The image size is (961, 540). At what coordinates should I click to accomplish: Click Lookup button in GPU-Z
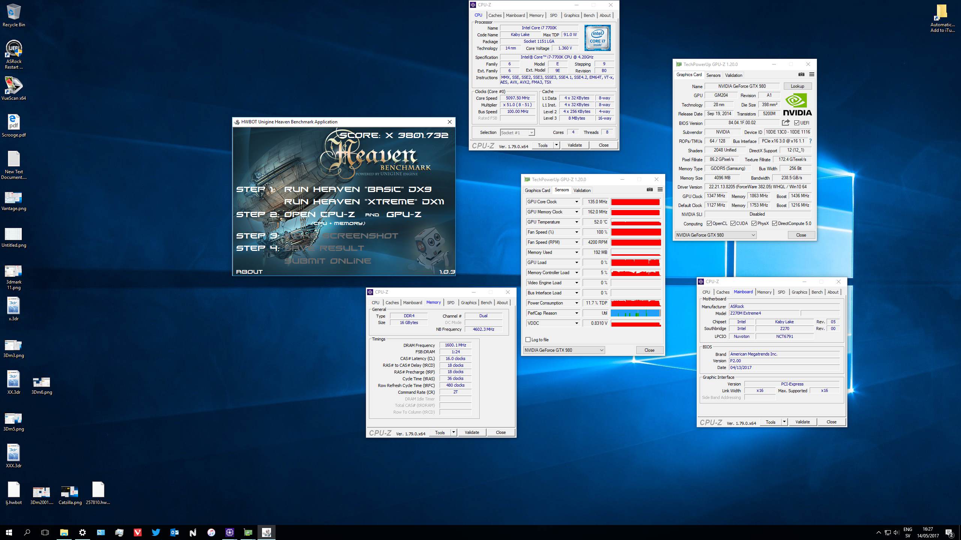[797, 86]
